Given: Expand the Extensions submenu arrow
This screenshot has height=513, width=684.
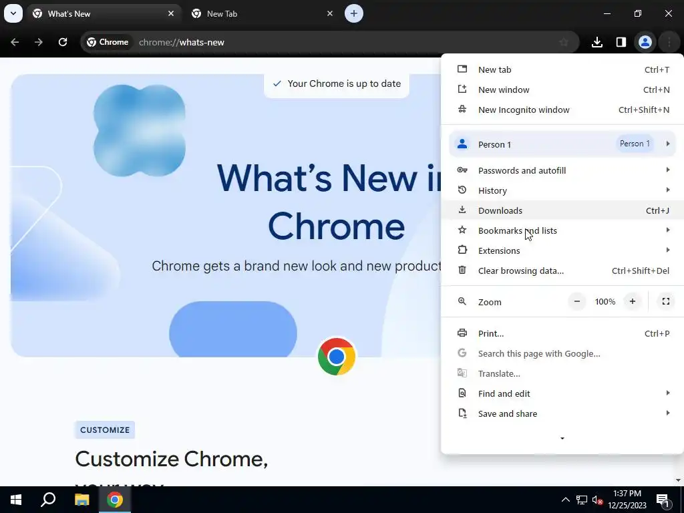Looking at the screenshot, I should tap(668, 250).
